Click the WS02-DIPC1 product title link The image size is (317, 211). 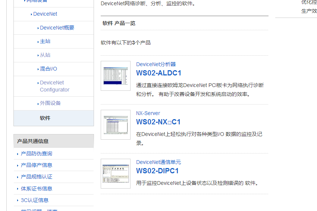pos(157,171)
